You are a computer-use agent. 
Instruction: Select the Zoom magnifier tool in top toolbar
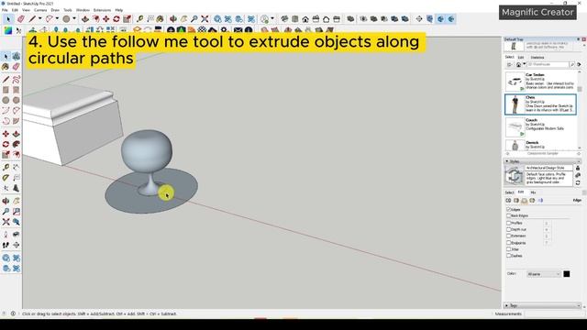(194, 18)
